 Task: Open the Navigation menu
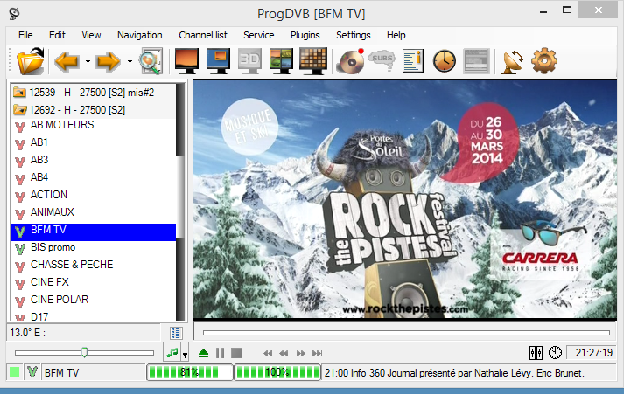tap(140, 35)
